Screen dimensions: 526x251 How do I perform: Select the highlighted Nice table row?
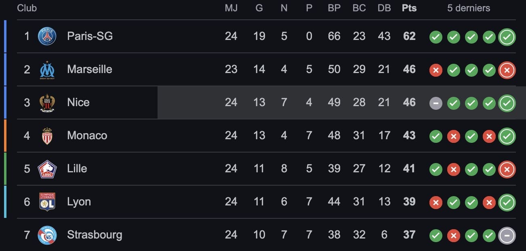tap(266, 102)
